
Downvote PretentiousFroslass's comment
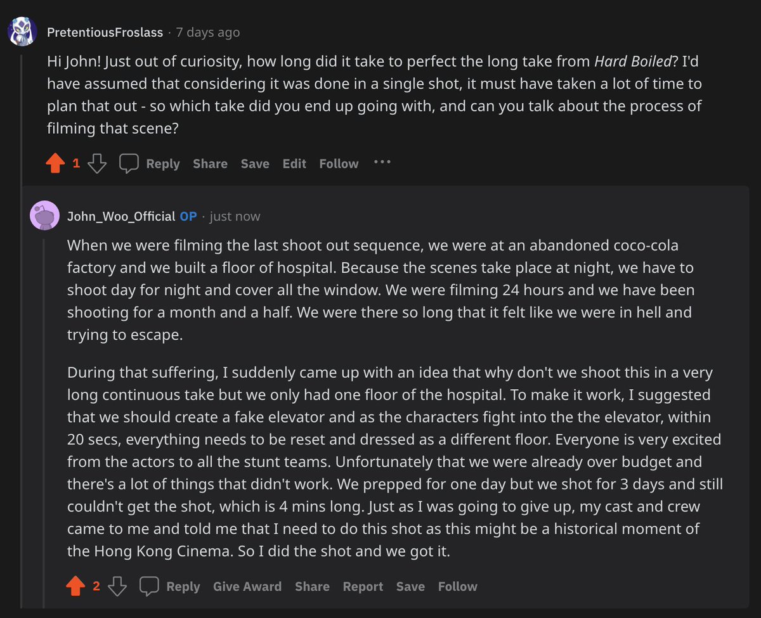pyautogui.click(x=96, y=164)
